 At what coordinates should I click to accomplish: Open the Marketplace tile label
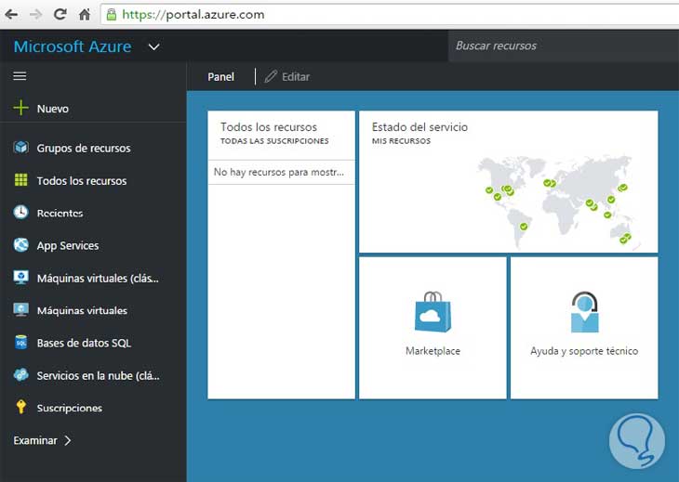(433, 351)
